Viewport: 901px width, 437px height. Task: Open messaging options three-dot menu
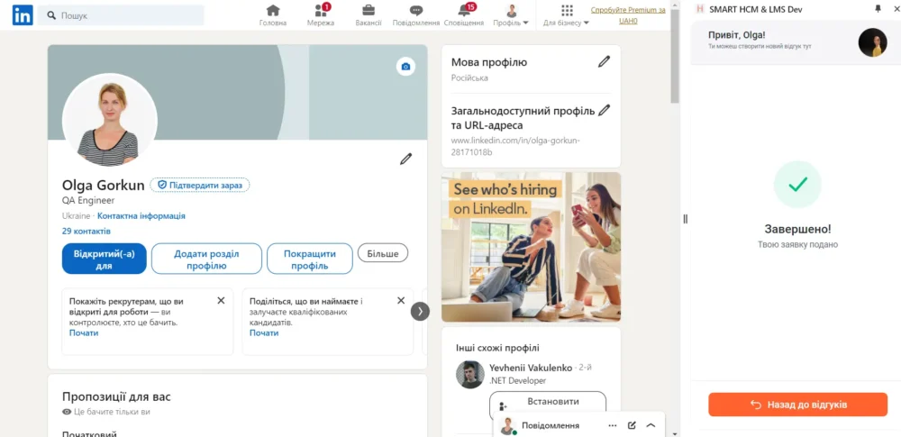coord(613,425)
